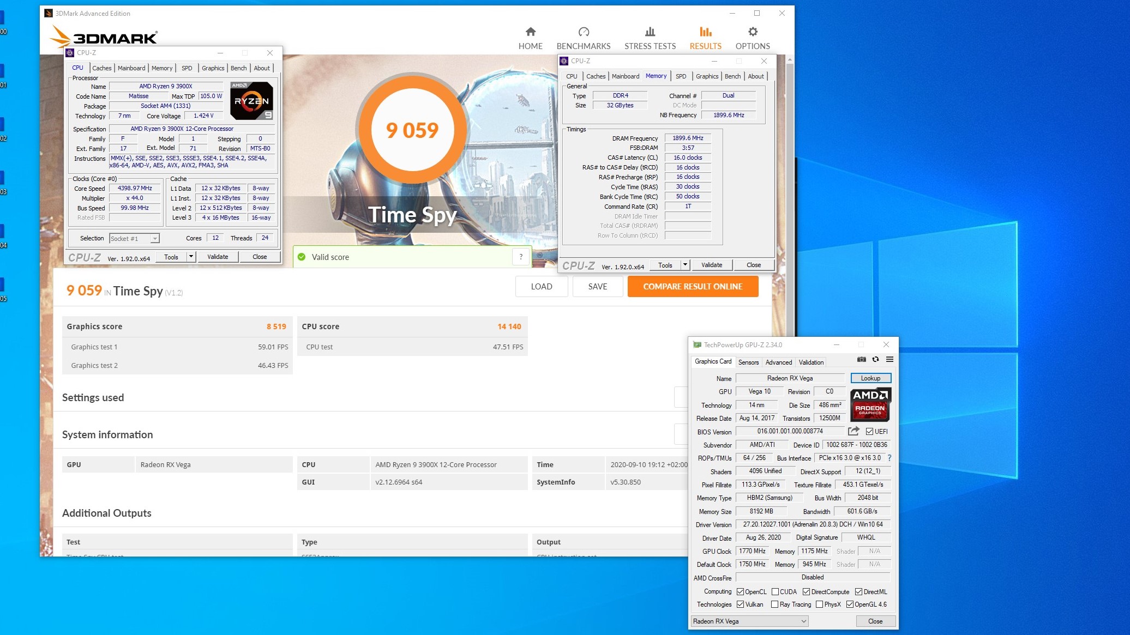The width and height of the screenshot is (1130, 635).
Task: Switch to the Sensors tab in GPU-Z
Action: pyautogui.click(x=748, y=362)
